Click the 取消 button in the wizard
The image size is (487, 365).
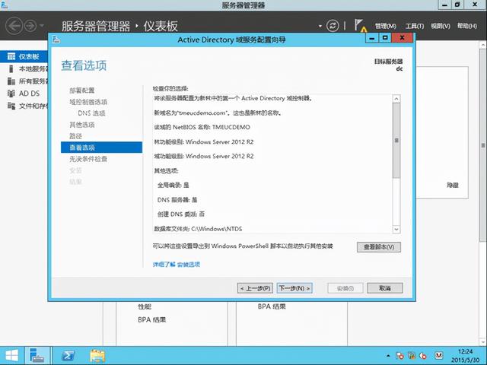point(385,288)
